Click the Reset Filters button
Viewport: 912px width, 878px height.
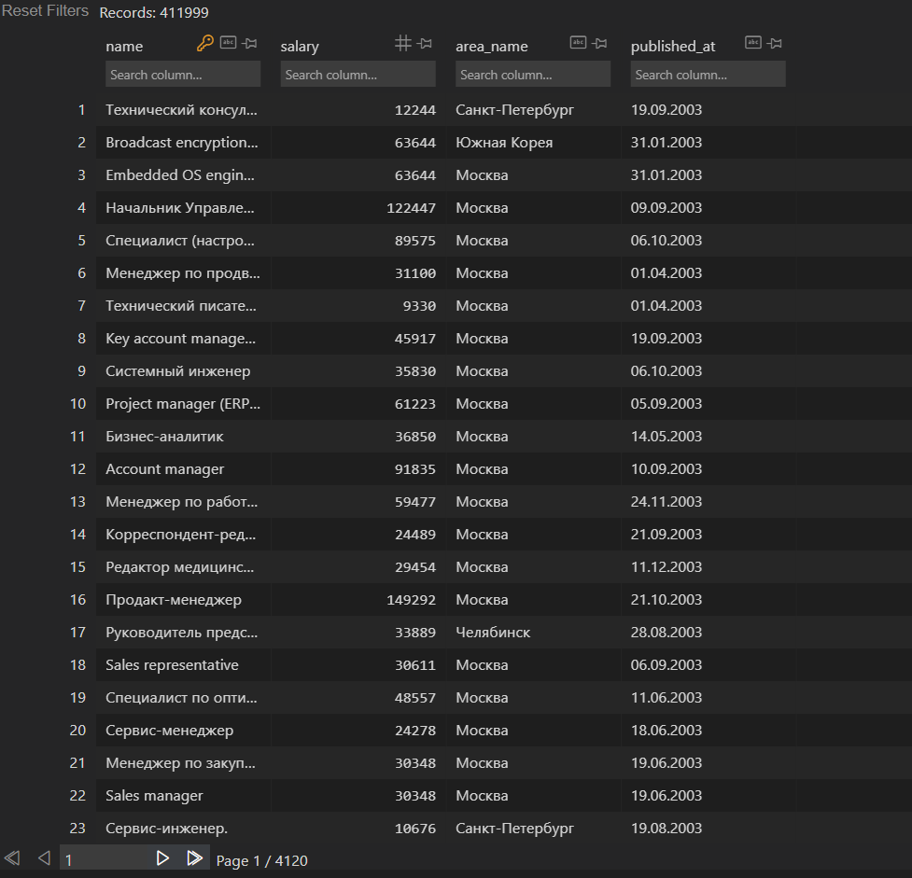(x=46, y=11)
